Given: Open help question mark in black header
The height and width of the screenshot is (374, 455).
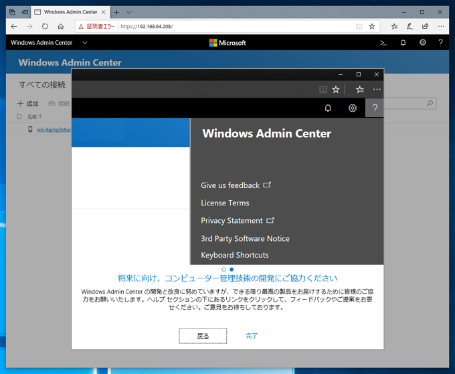Looking at the screenshot, I should 440,43.
